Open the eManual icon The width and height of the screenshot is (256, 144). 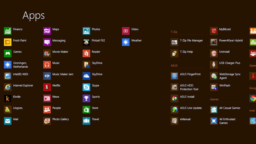[174, 121]
